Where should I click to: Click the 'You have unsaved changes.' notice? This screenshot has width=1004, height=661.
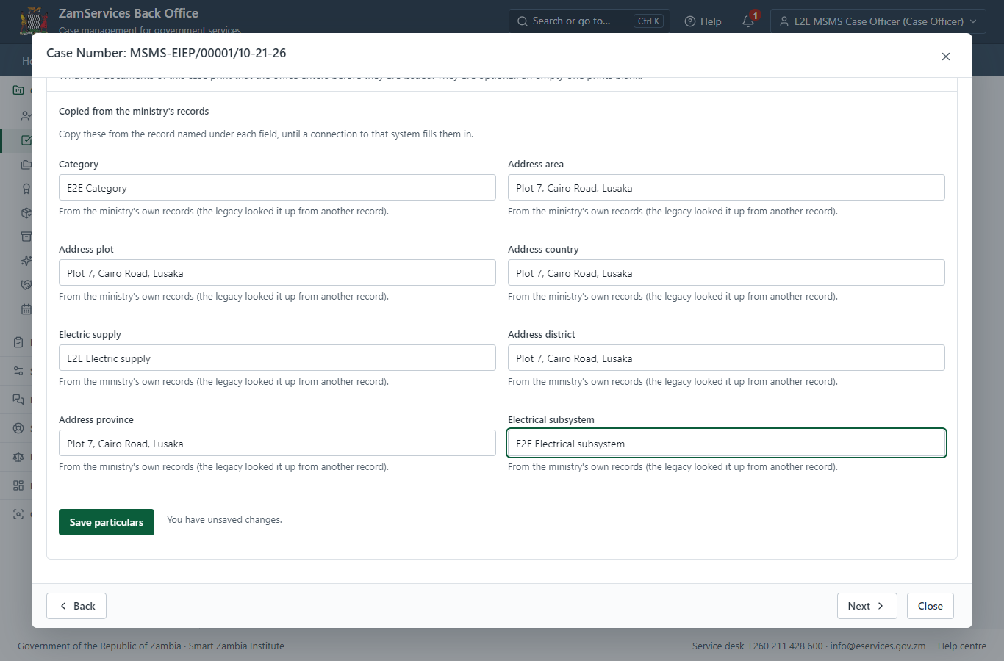(x=224, y=520)
